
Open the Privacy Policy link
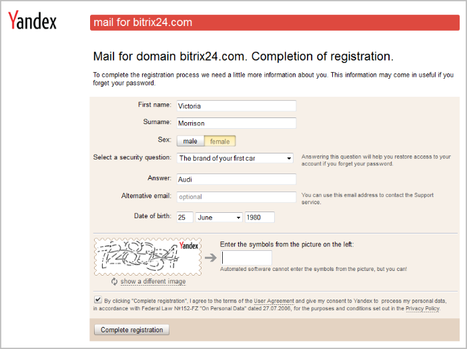(422, 309)
